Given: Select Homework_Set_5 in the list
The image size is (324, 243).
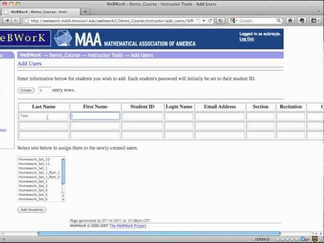Looking at the screenshot, I should pyautogui.click(x=33, y=194).
